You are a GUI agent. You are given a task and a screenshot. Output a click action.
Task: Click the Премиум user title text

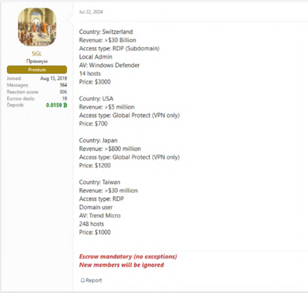pyautogui.click(x=37, y=62)
